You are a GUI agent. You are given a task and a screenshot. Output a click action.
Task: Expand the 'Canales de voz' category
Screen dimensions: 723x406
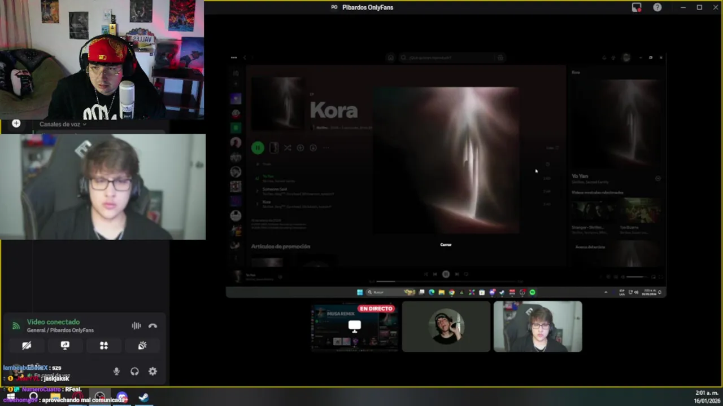coord(63,124)
